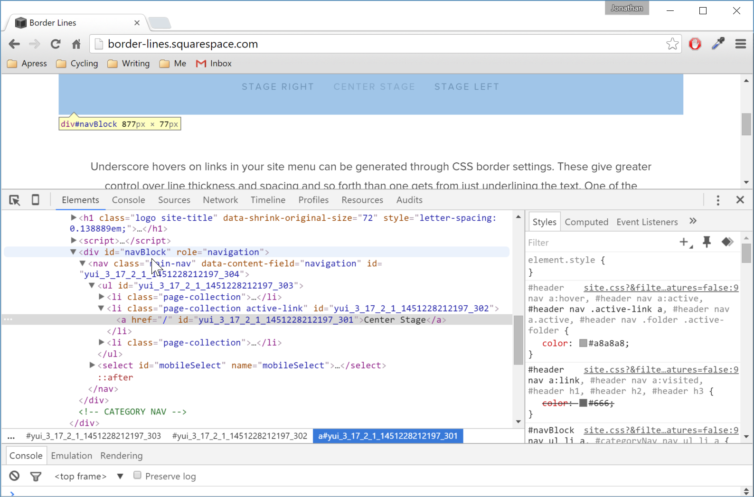Image resolution: width=754 pixels, height=497 pixels.
Task: Open the Sources tab
Action: 174,200
